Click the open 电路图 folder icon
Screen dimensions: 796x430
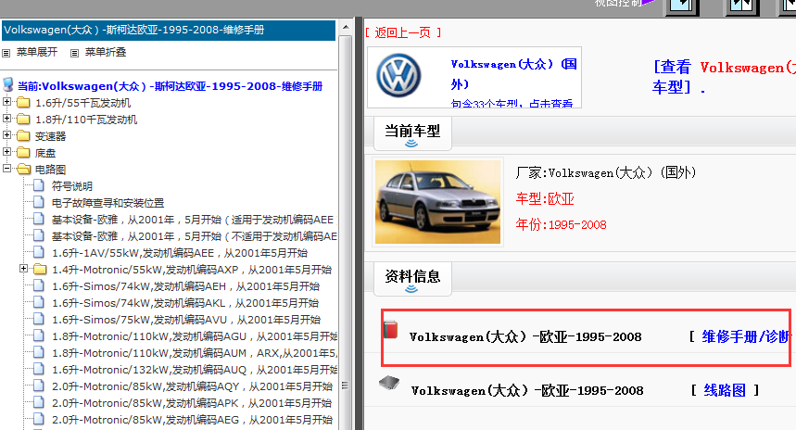click(x=23, y=170)
